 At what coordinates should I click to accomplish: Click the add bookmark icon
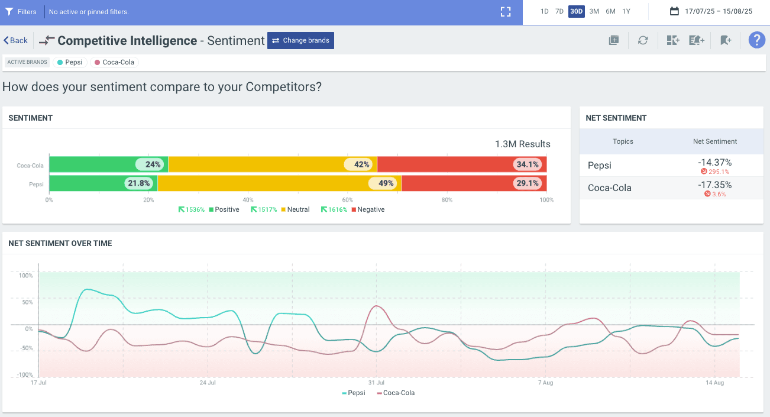pyautogui.click(x=726, y=40)
